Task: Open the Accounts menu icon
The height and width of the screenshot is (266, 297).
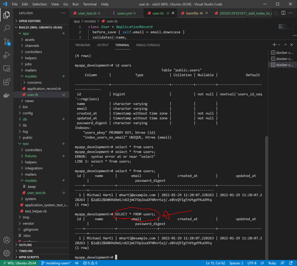Action: [7, 240]
